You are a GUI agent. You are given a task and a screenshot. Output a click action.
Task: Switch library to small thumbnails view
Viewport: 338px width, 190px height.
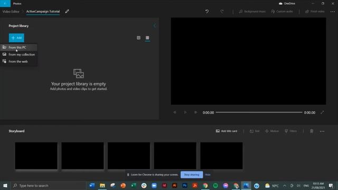(x=147, y=37)
